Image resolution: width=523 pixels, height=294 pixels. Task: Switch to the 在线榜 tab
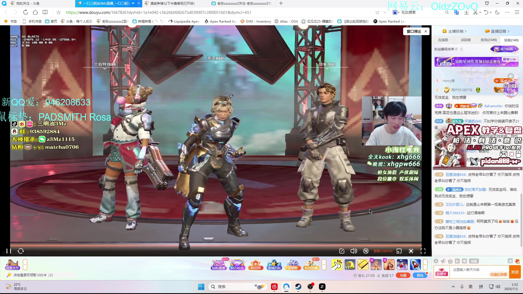[443, 40]
